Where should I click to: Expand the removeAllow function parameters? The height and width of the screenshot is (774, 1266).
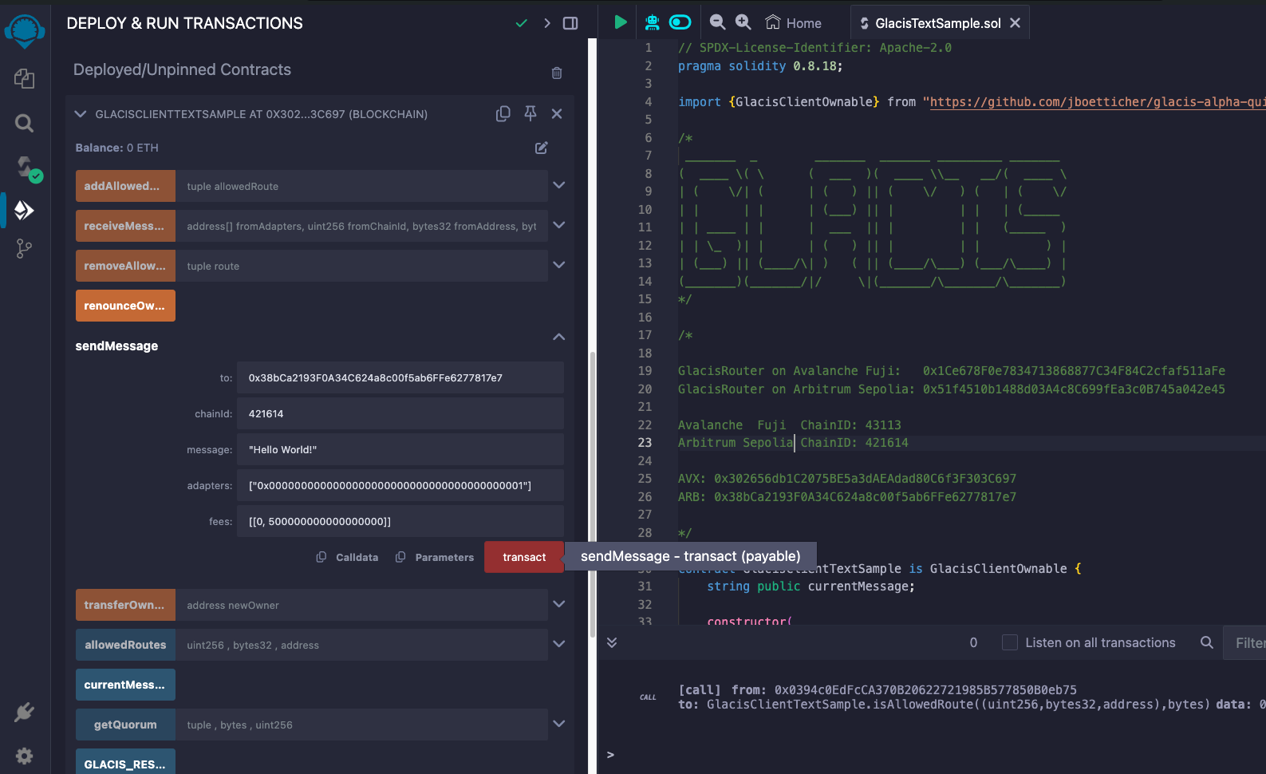pos(559,265)
